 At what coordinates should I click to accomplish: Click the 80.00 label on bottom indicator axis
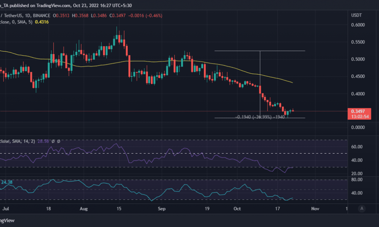click(x=357, y=179)
